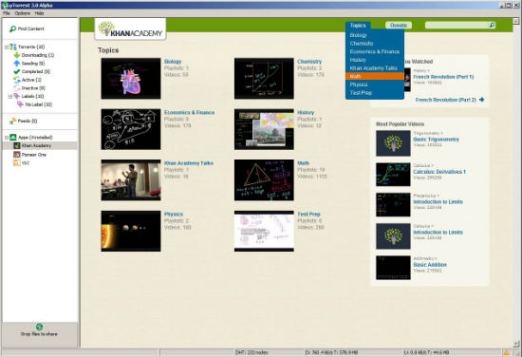This screenshot has height=357, width=522.
Task: Open Calculus: Derivatives 1 video link
Action: point(439,172)
